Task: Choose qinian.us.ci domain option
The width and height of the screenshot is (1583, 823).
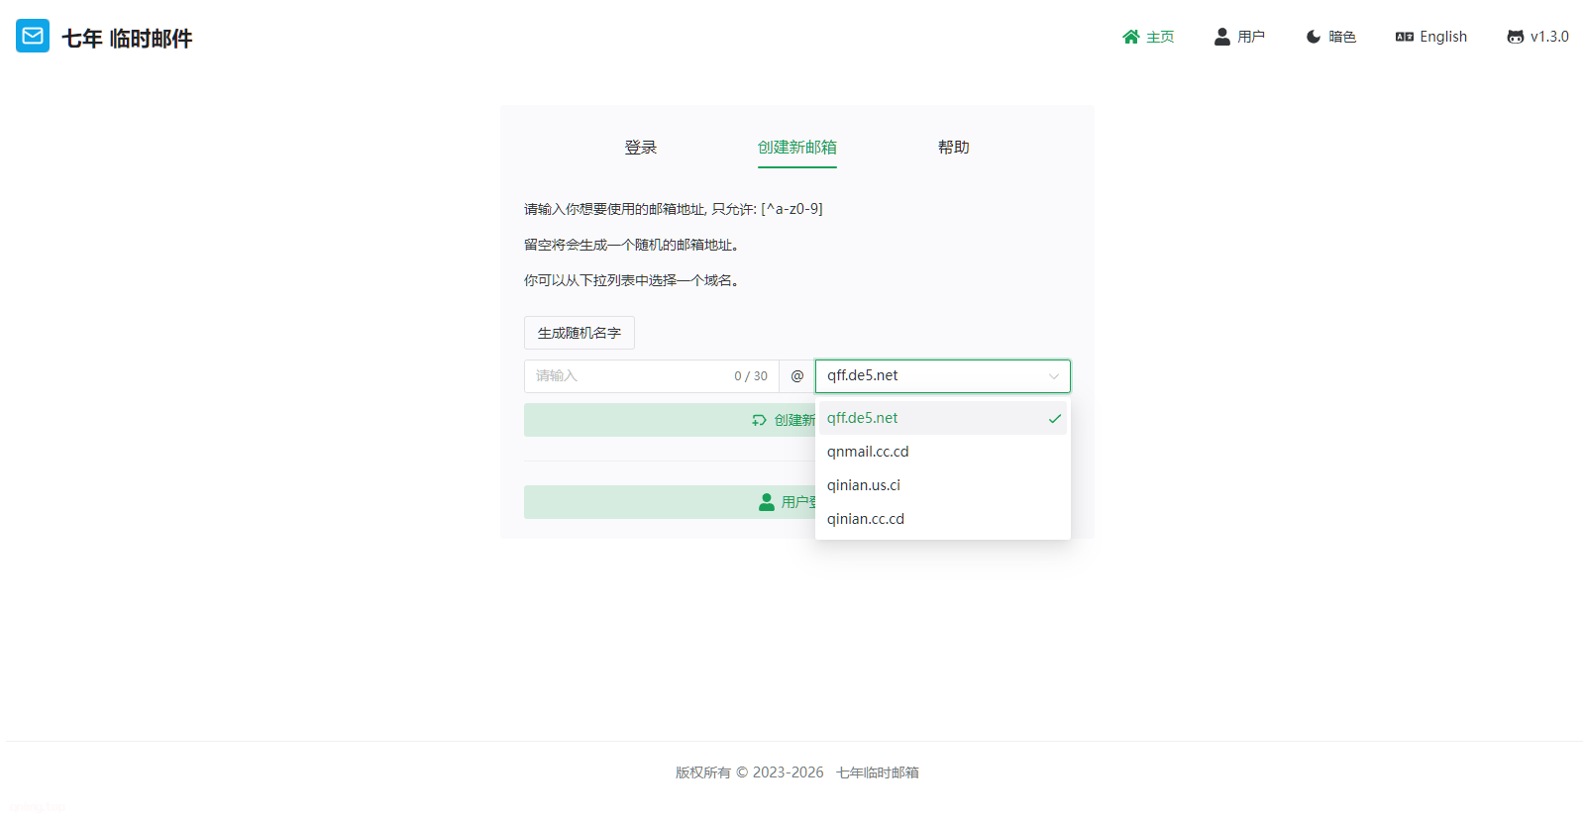Action: (863, 485)
